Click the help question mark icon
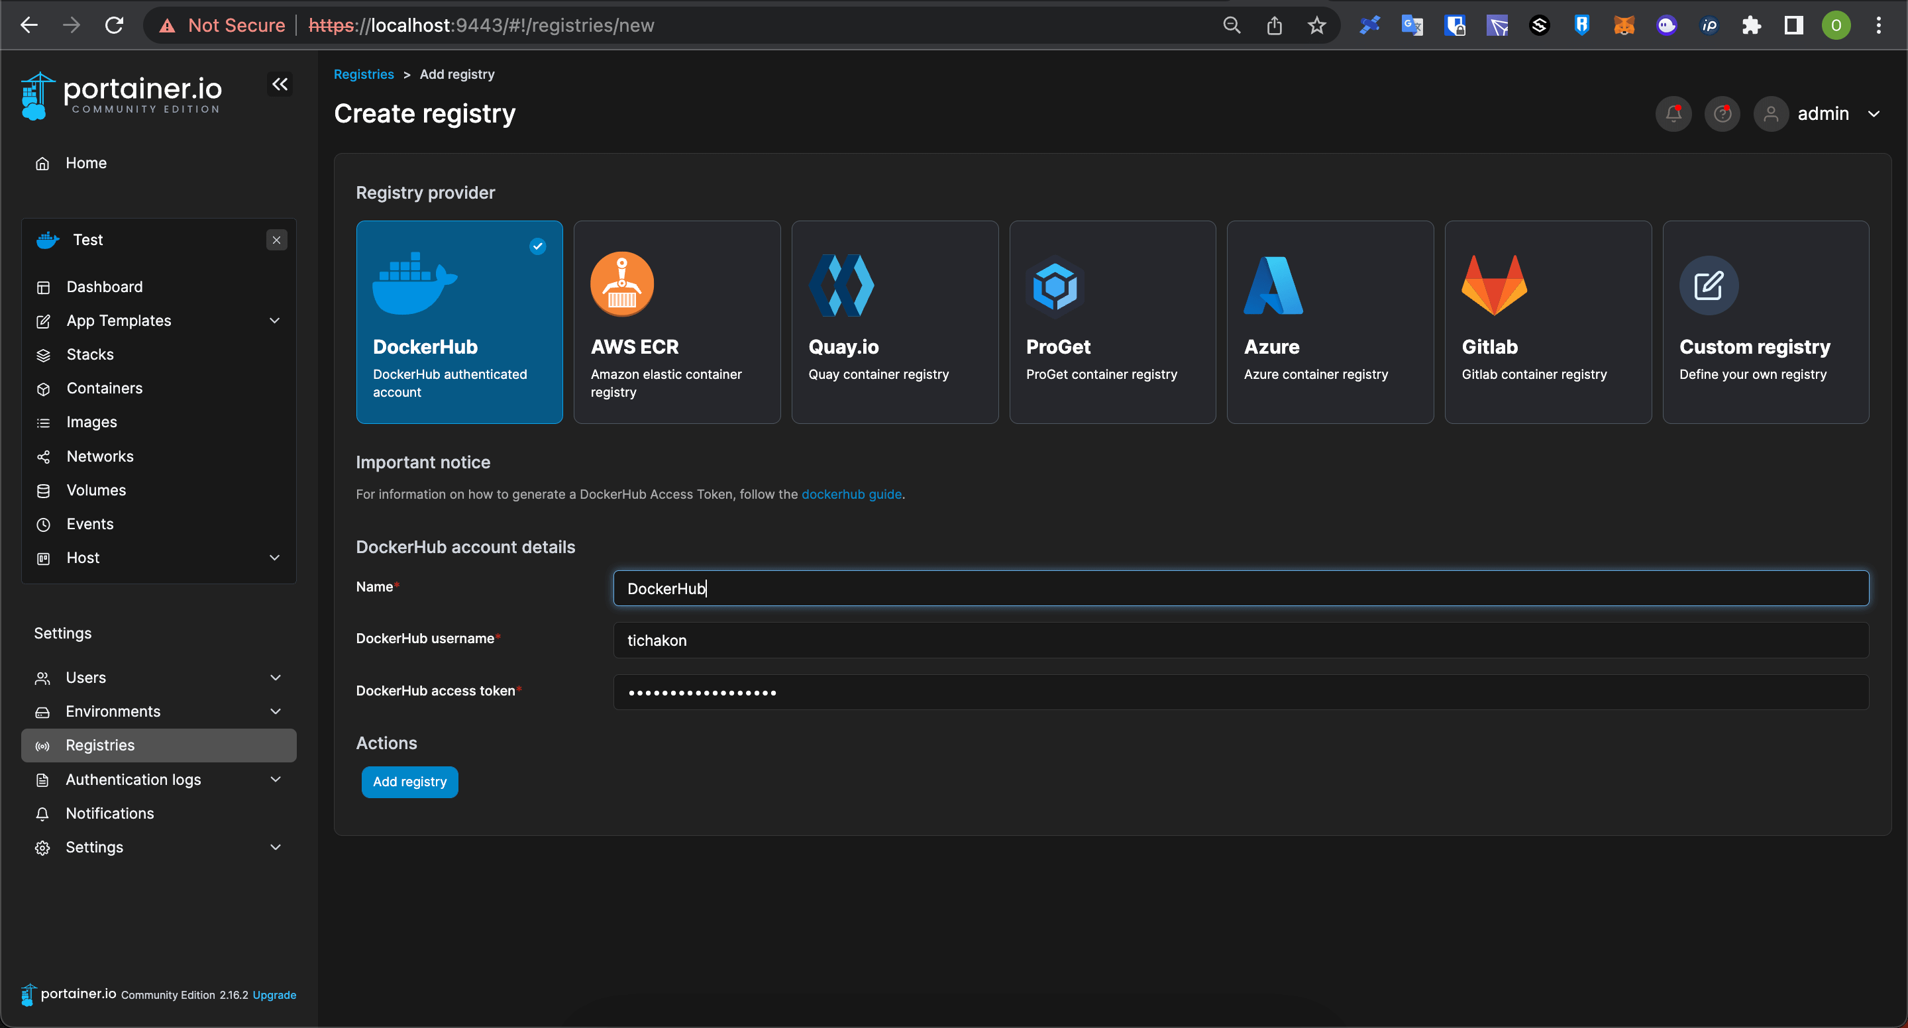Screen dimensions: 1908x1028 [1722, 114]
